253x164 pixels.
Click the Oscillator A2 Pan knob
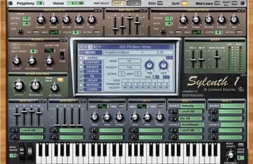pos(234,20)
